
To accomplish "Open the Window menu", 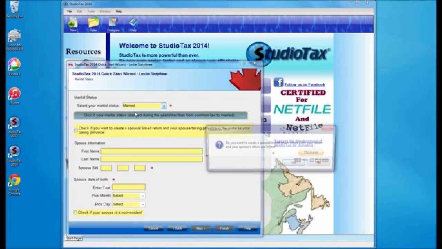I will pyautogui.click(x=105, y=11).
